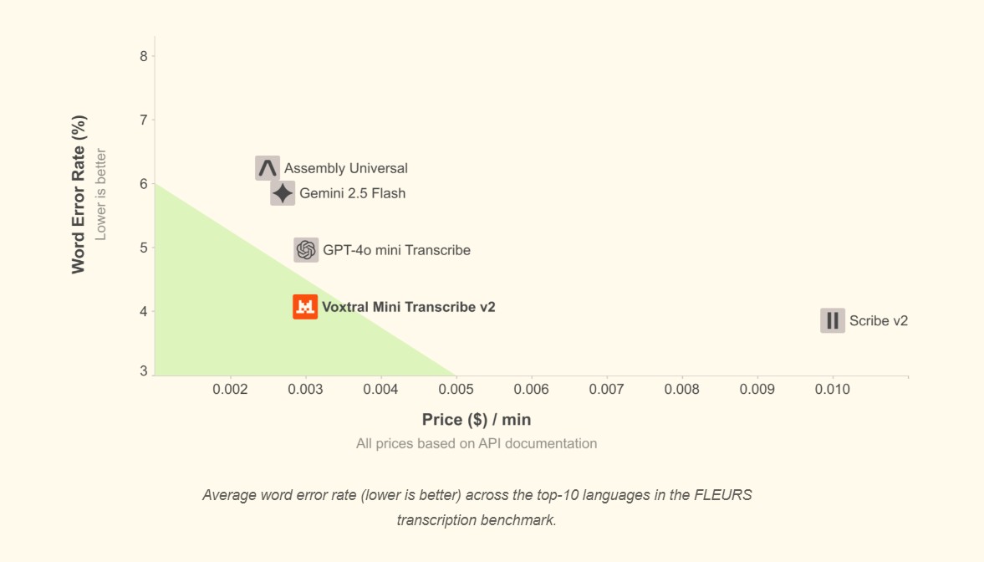Viewport: 984px width, 562px height.
Task: Click the Price ($) / min axis title
Action: (477, 420)
